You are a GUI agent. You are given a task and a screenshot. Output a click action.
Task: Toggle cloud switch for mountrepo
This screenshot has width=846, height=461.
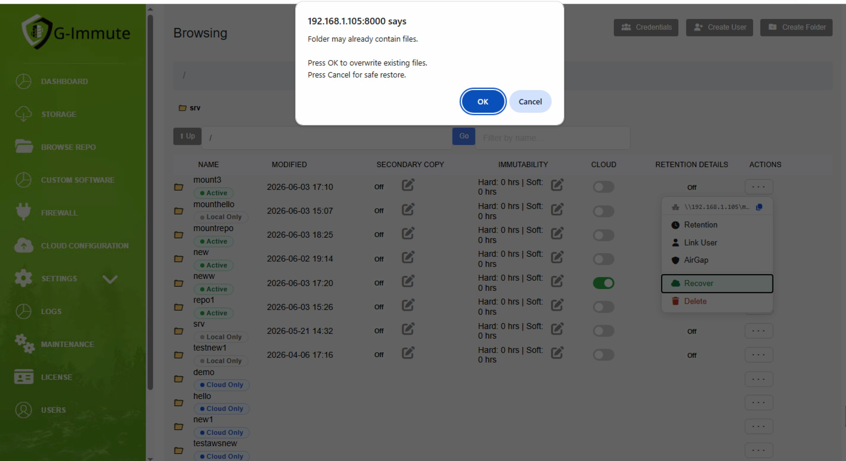click(x=603, y=235)
